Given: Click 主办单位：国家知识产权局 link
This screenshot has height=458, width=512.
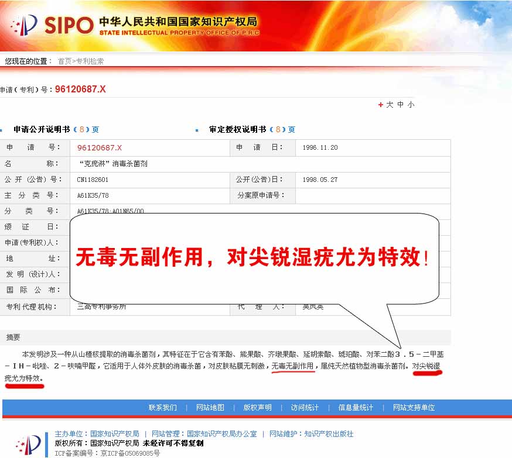Looking at the screenshot, I should (x=97, y=434).
